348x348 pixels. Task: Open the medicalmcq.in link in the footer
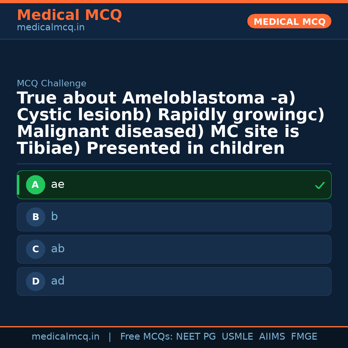(x=65, y=337)
